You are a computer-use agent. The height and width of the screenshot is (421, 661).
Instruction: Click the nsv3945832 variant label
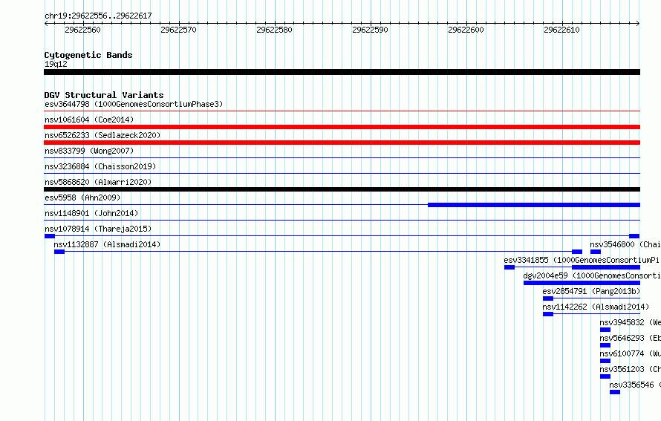point(631,322)
